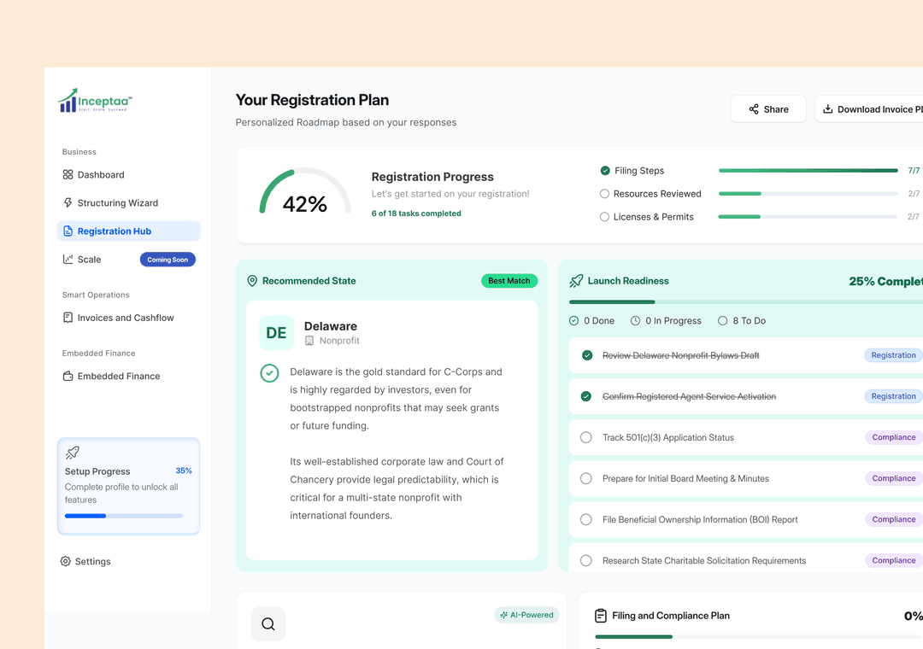Click the DE state badge

tap(276, 333)
